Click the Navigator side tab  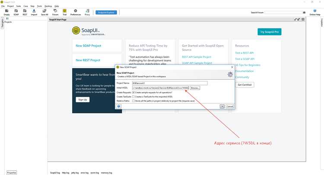coord(2,23)
